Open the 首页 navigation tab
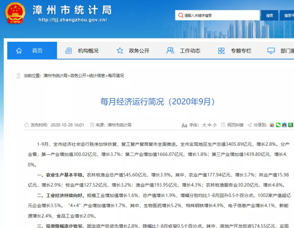Viewport: 294px width, 228px height. (x=37, y=51)
